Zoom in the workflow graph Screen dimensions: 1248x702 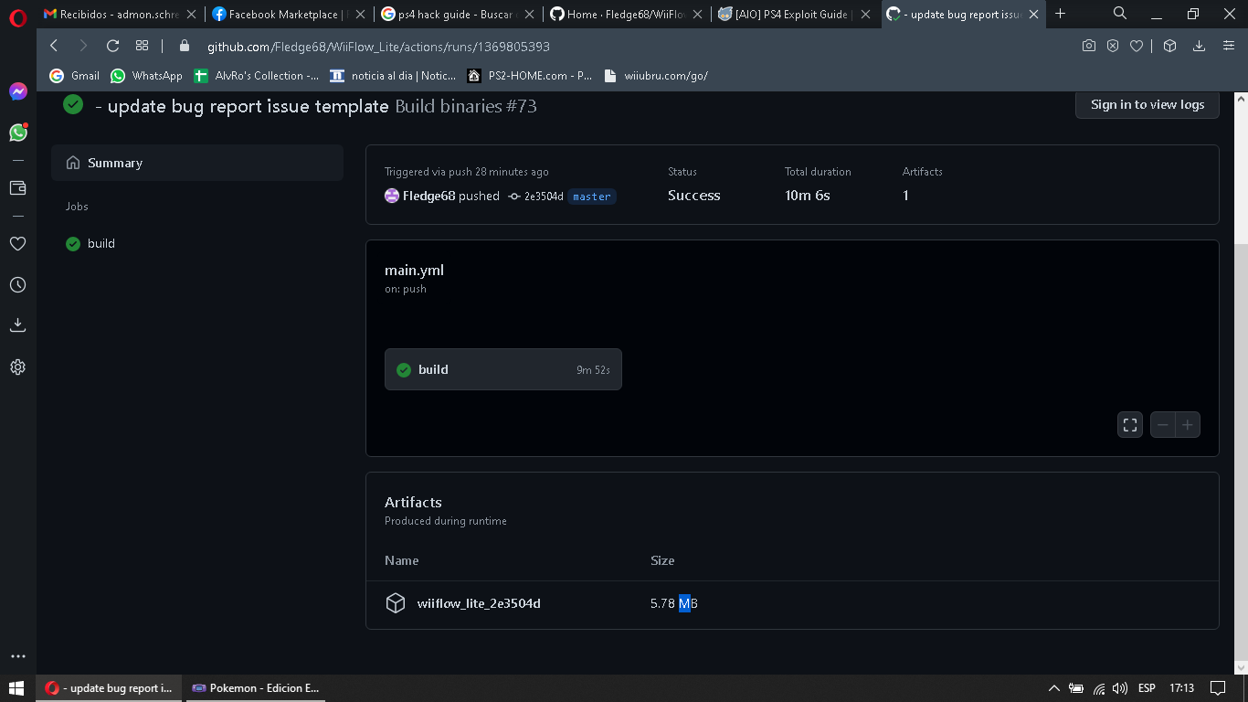(x=1188, y=424)
